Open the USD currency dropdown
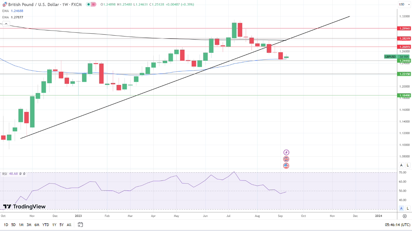The image size is (412, 231). 404,4
